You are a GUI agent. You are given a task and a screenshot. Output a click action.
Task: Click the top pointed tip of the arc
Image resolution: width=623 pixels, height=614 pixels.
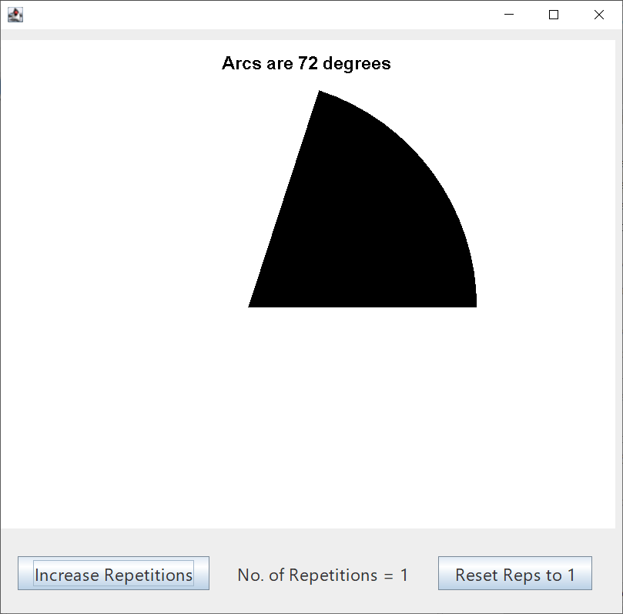(320, 93)
